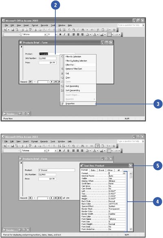Click the Find binoculars icon in property-sheet Access window

[82, 146]
